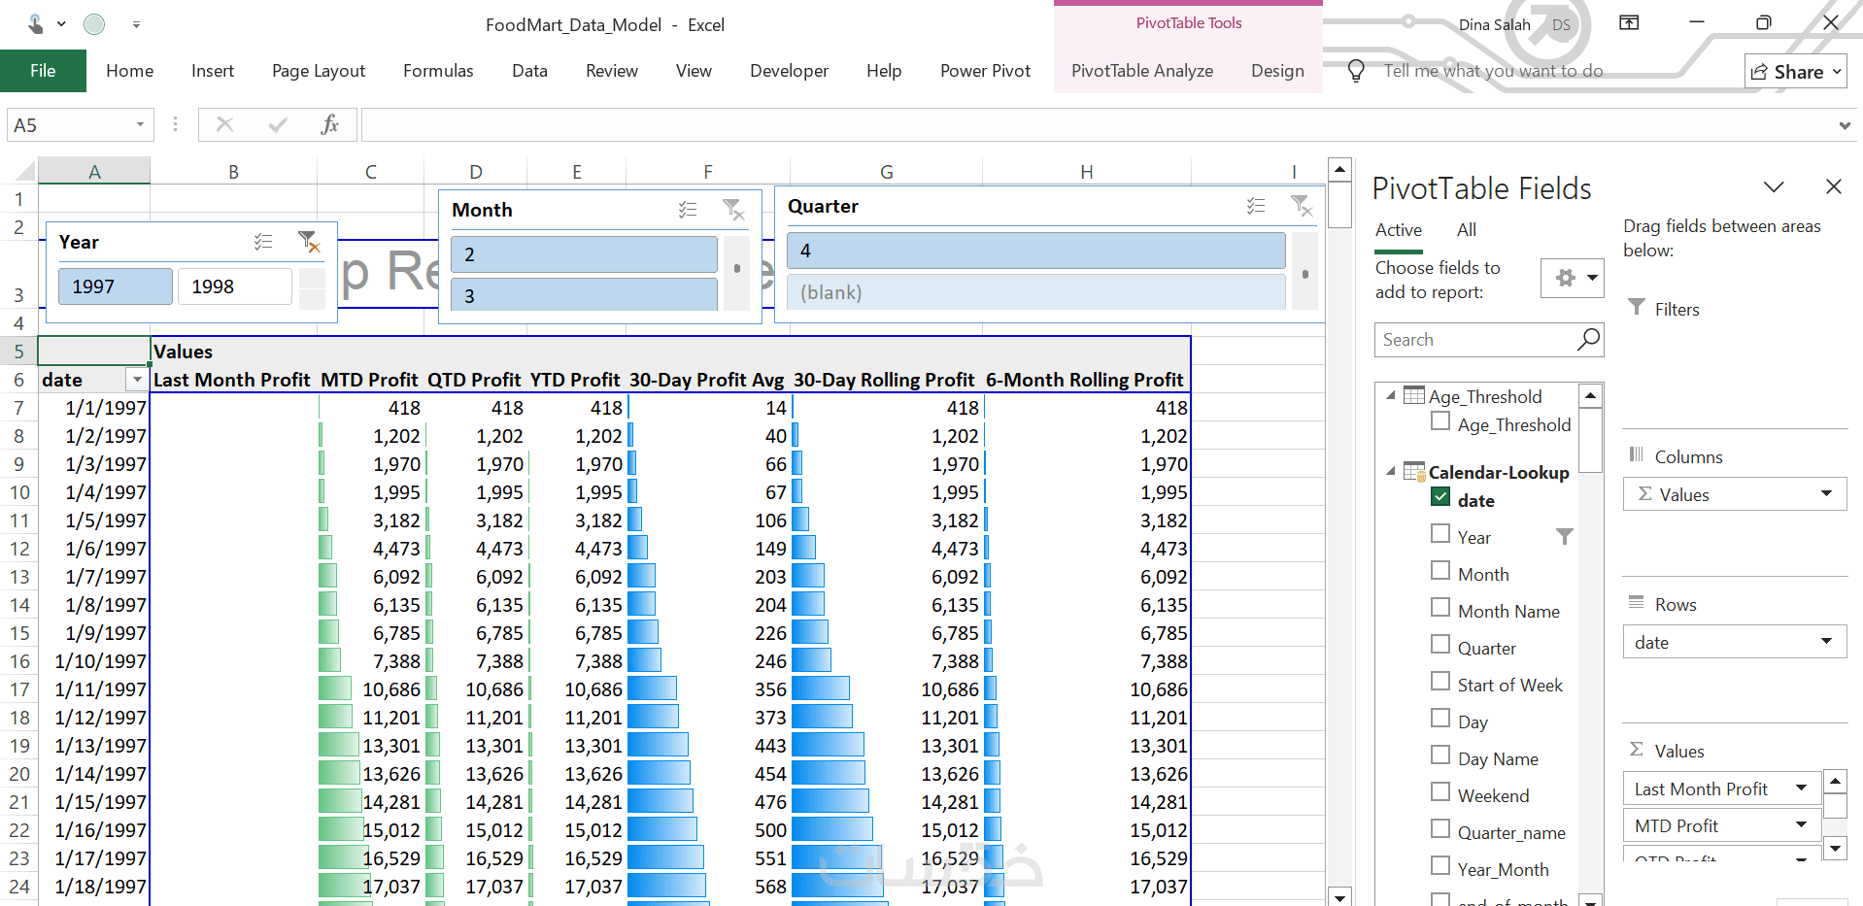
Task: Open the PivotTable Fields tools gear menu
Action: click(1572, 279)
